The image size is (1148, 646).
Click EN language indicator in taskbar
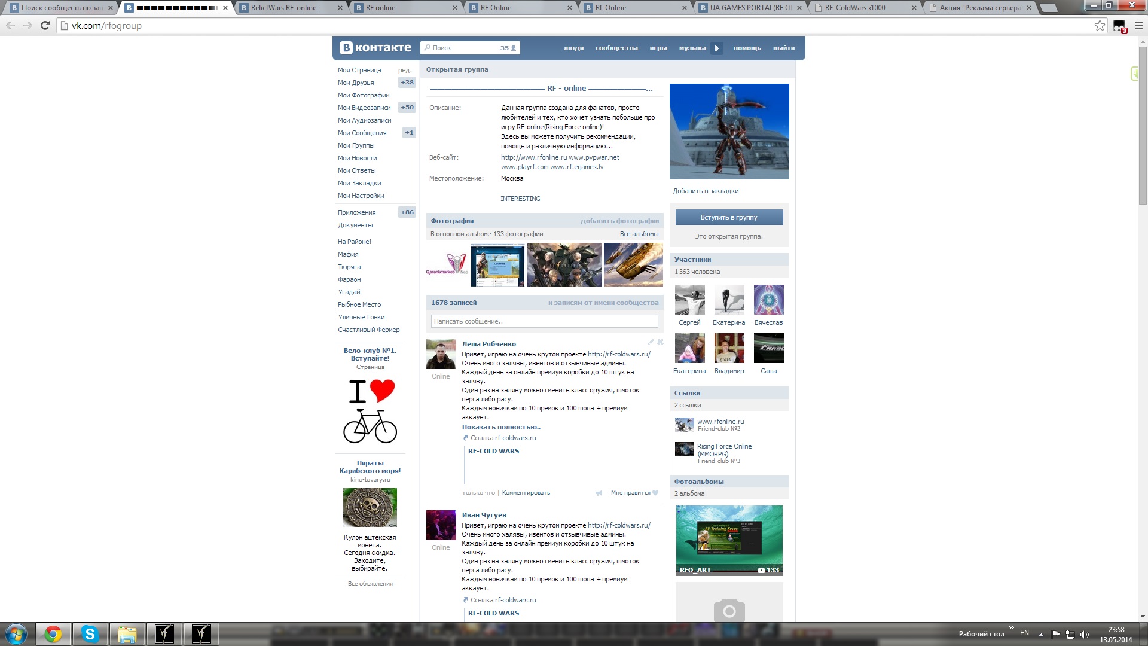[1024, 633]
